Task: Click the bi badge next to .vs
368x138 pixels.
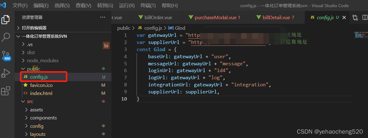Action: (106, 45)
